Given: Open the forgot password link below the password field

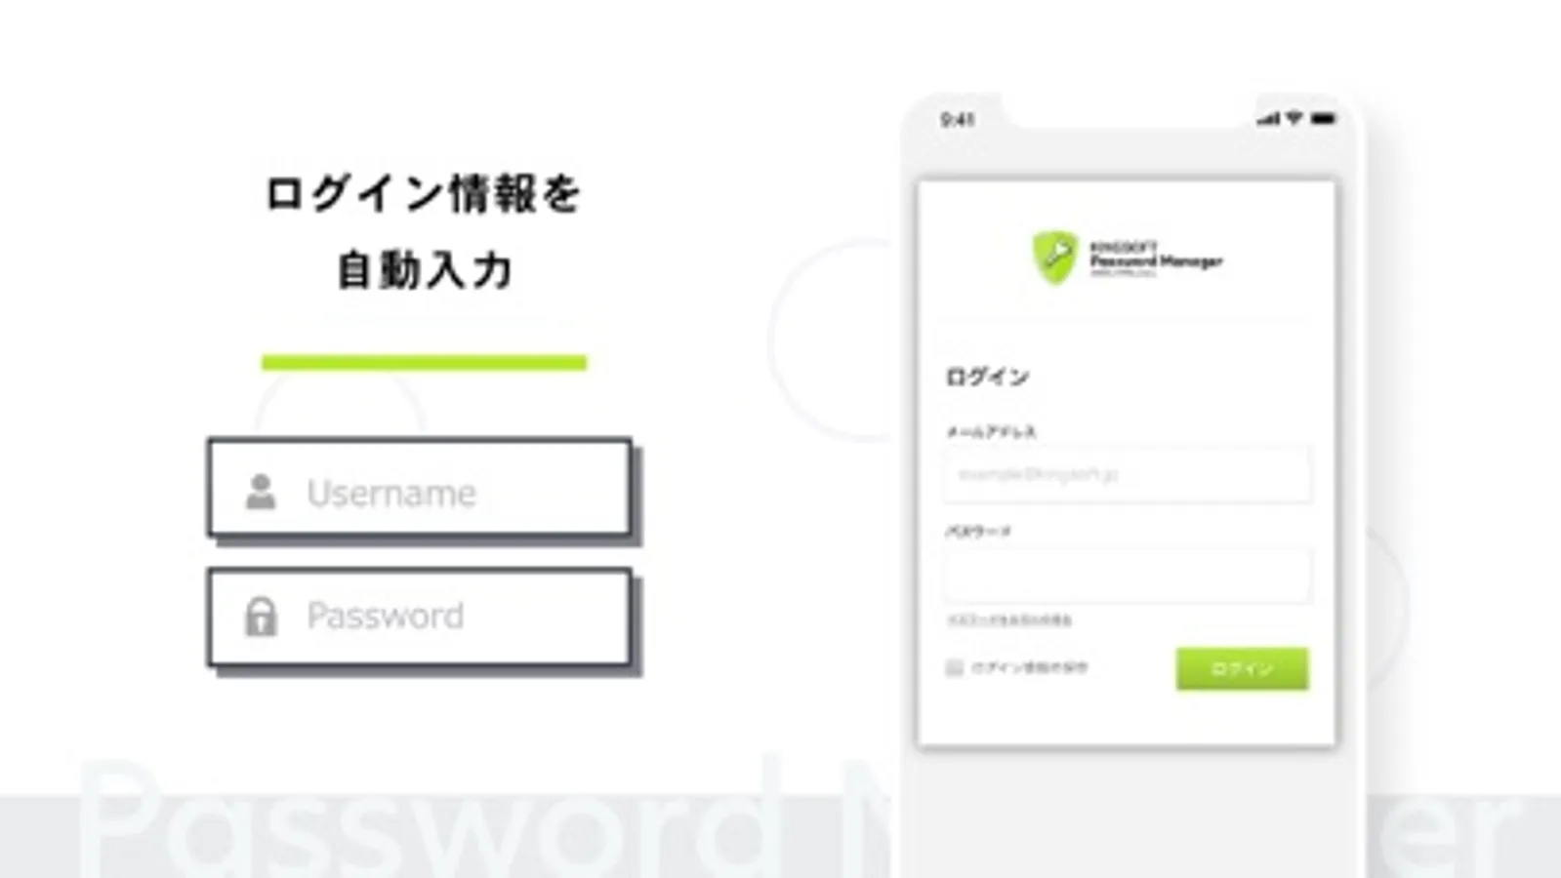Looking at the screenshot, I should click(x=1009, y=620).
